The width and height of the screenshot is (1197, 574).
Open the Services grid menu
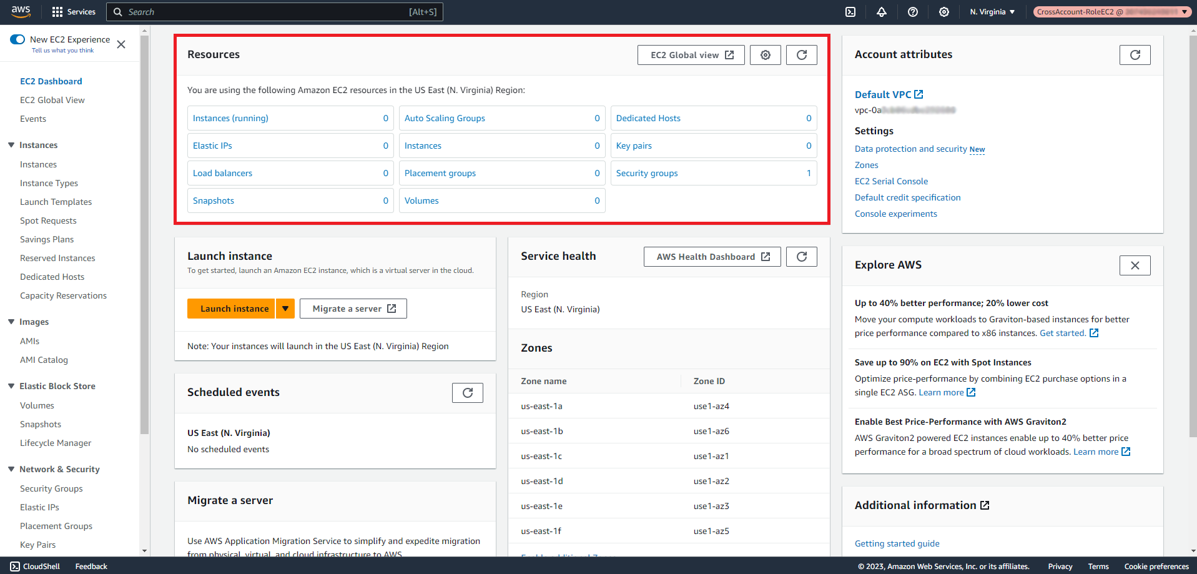pos(74,12)
